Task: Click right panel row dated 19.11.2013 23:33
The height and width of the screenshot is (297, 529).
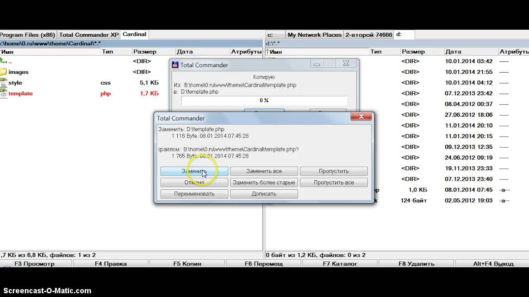Action: pos(397,168)
